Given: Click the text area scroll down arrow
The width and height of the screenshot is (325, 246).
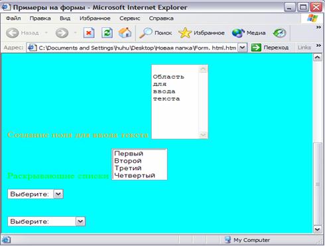Looking at the screenshot, I should (203, 134).
